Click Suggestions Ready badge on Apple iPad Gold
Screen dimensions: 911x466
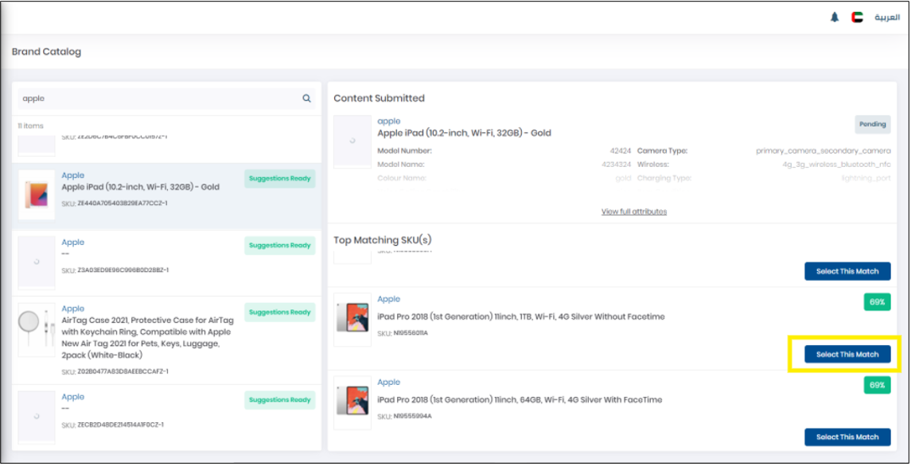point(279,179)
